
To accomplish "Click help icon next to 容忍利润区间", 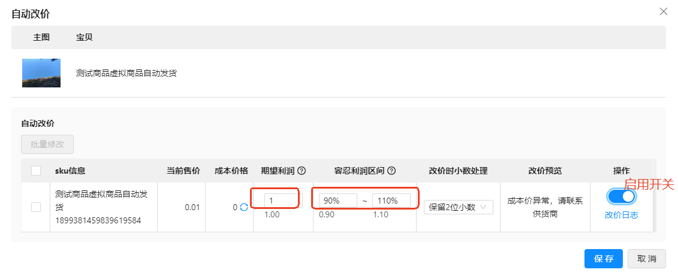I will point(391,171).
